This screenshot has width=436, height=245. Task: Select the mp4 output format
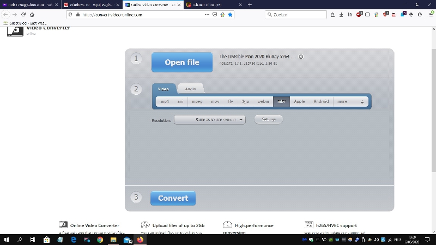165,101
